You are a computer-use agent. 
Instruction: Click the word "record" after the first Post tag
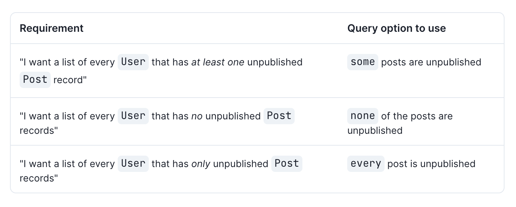tap(70, 80)
